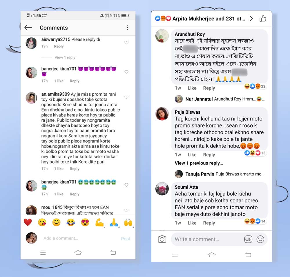Toggle heart on mou_1845's comment
Screen dimensions: 290x277
tap(126, 210)
